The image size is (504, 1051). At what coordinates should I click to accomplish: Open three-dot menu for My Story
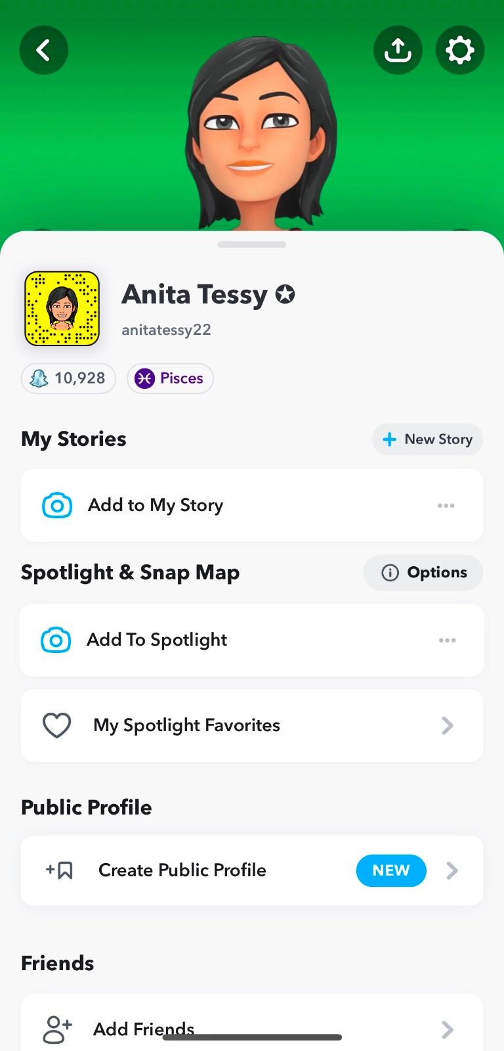coord(446,505)
